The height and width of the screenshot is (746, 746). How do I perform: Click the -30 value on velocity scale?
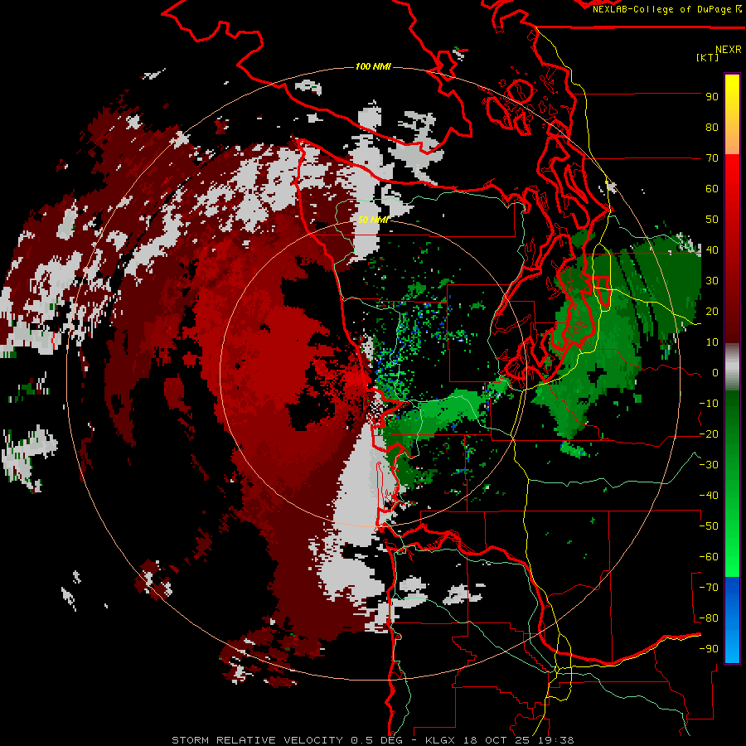coord(709,465)
